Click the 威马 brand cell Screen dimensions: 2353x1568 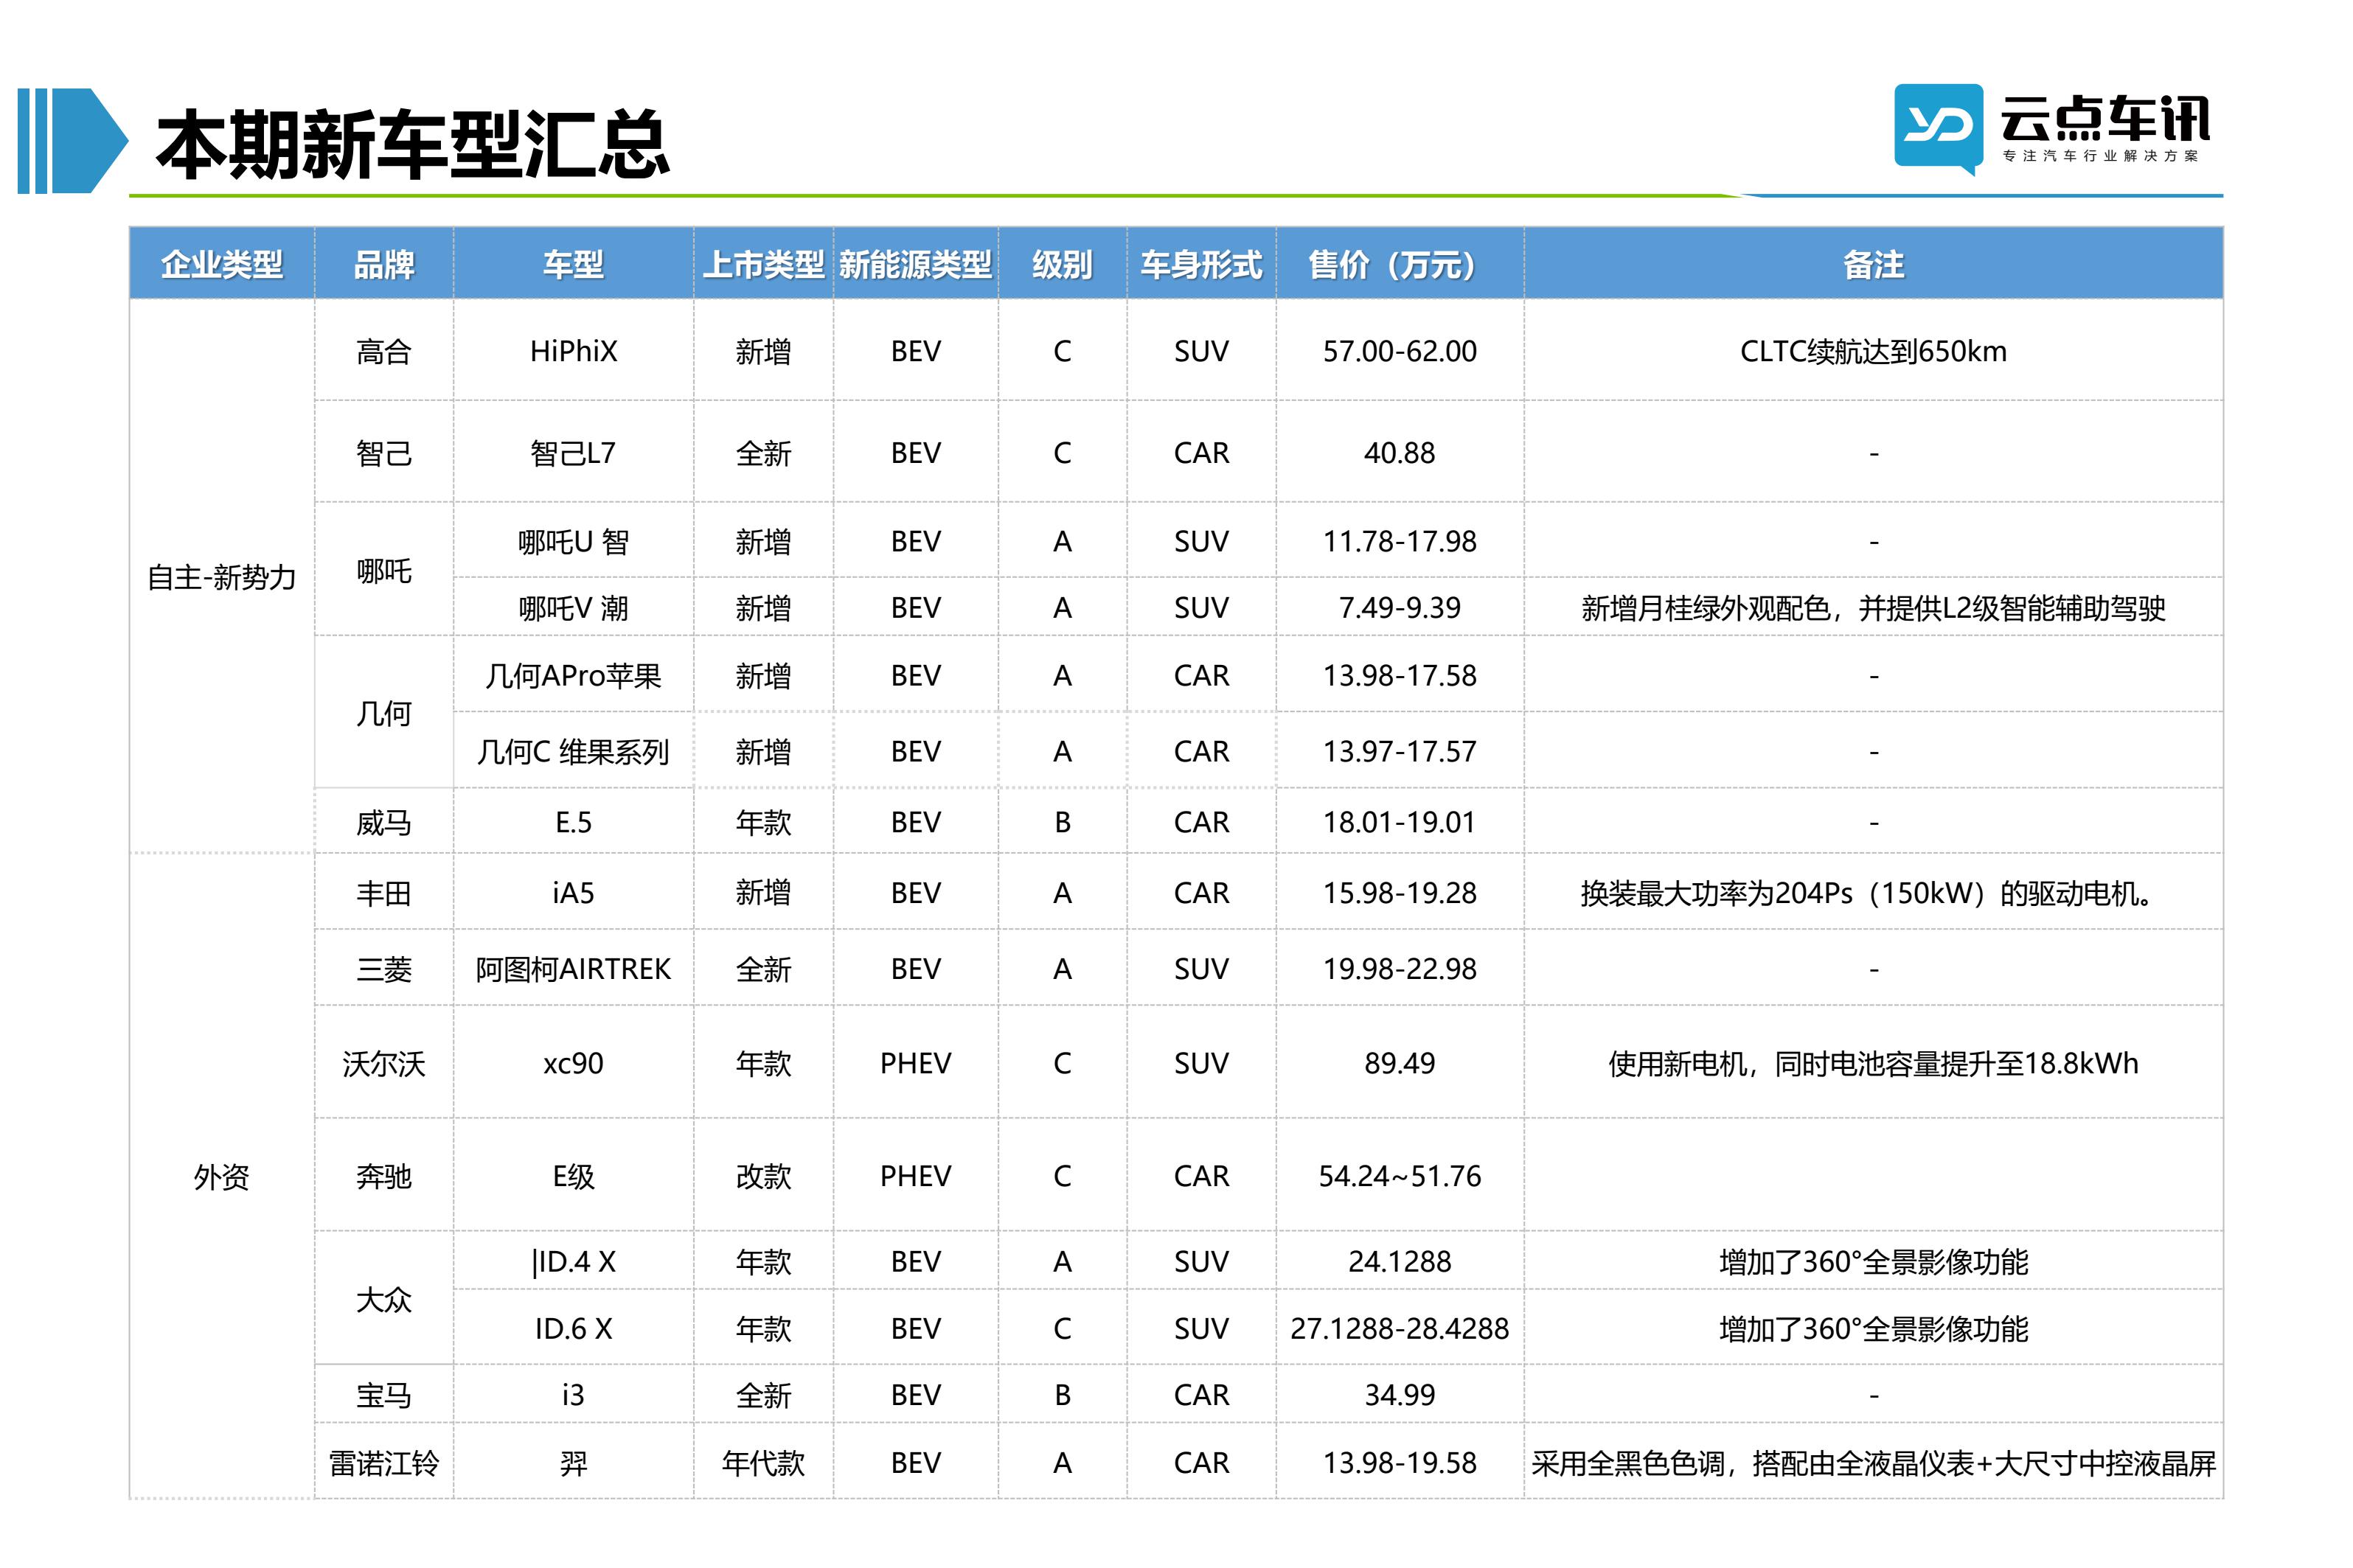click(x=384, y=822)
